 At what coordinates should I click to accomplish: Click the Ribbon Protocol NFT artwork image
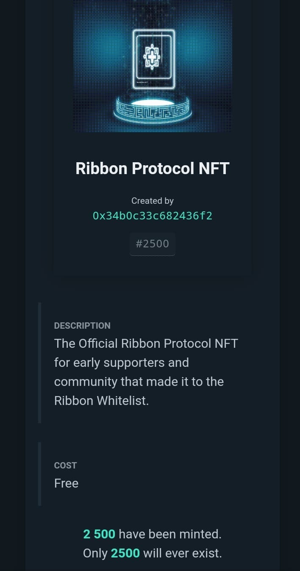click(153, 66)
